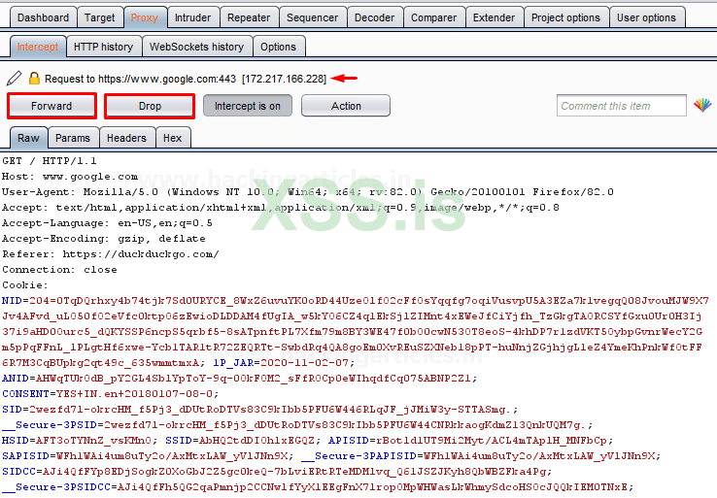This screenshot has height=498, width=717.
Task: Select the Intercept sub-tab
Action: click(x=38, y=47)
